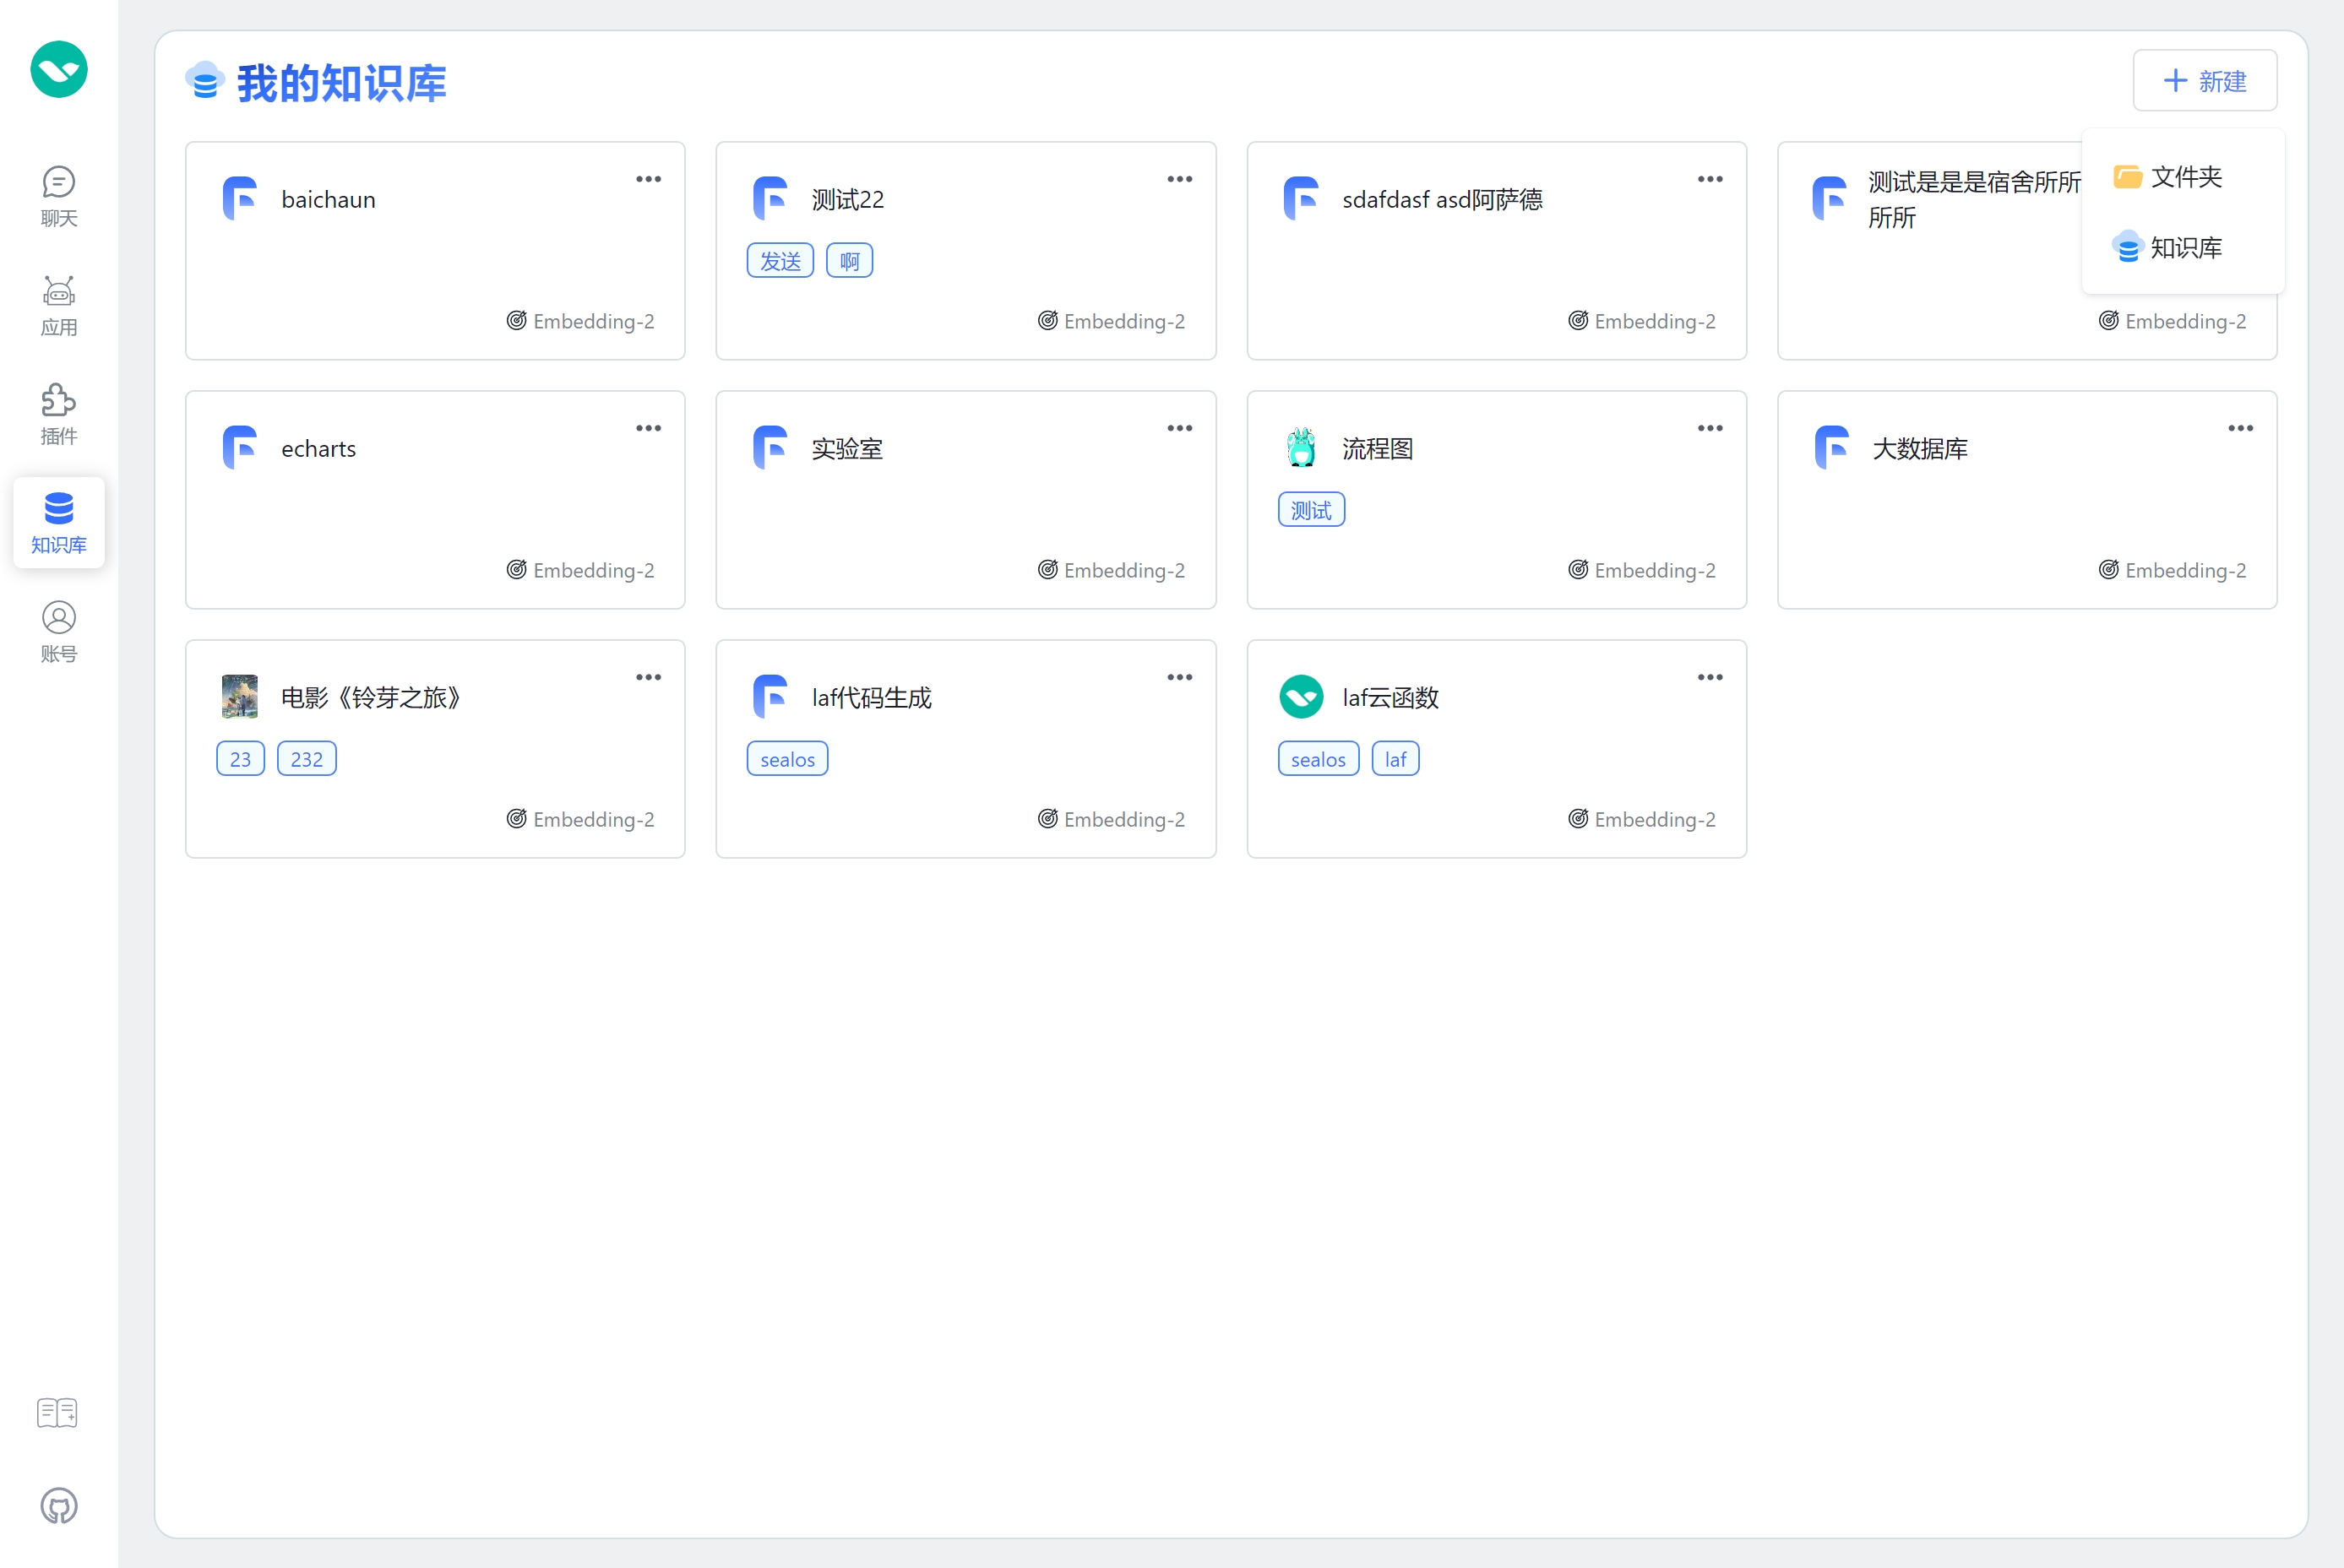Open three-dot menu on 流程图 card
The image size is (2344, 1568).
tap(1710, 428)
